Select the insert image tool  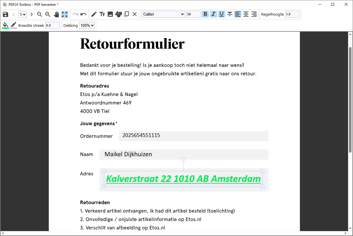point(110,14)
